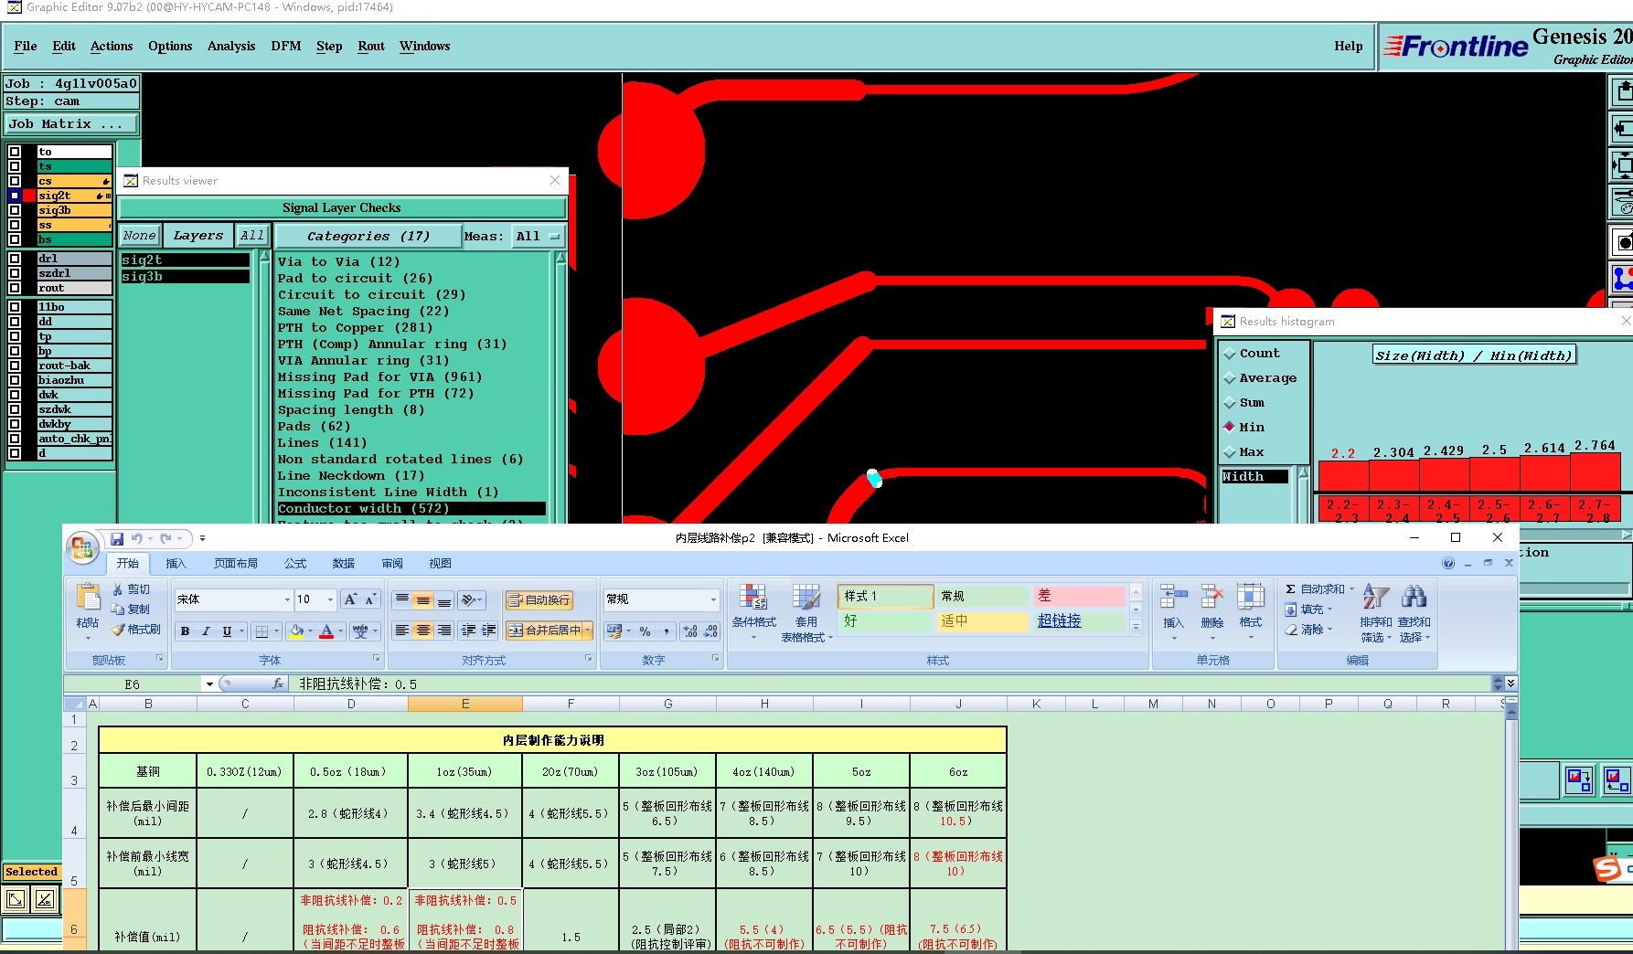Expand the Excel cell styles gallery
Image resolution: width=1633 pixels, height=954 pixels.
pos(1136,627)
